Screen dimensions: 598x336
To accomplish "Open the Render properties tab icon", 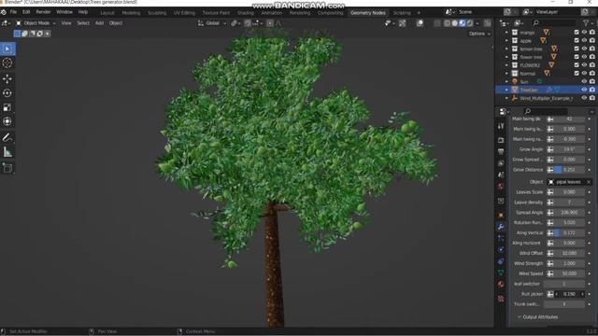I will 501,140.
